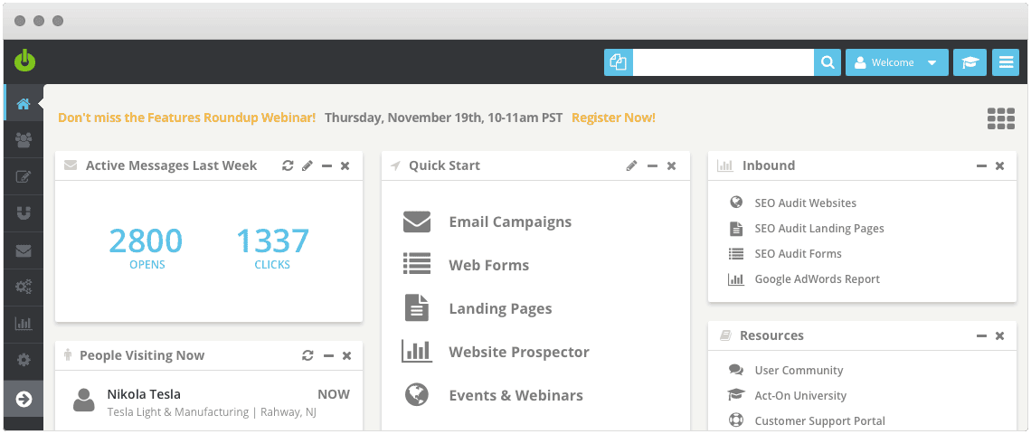Screen dimensions: 1031x434
Task: Click the bar chart reports sidebar icon
Action: click(24, 323)
